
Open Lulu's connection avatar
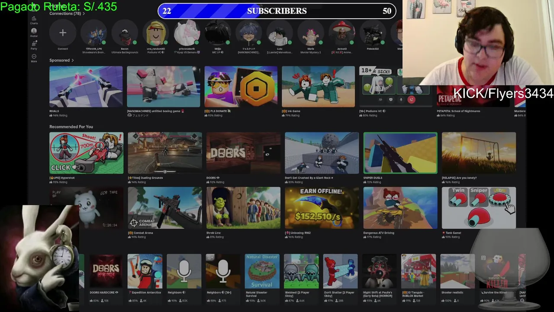[280, 33]
